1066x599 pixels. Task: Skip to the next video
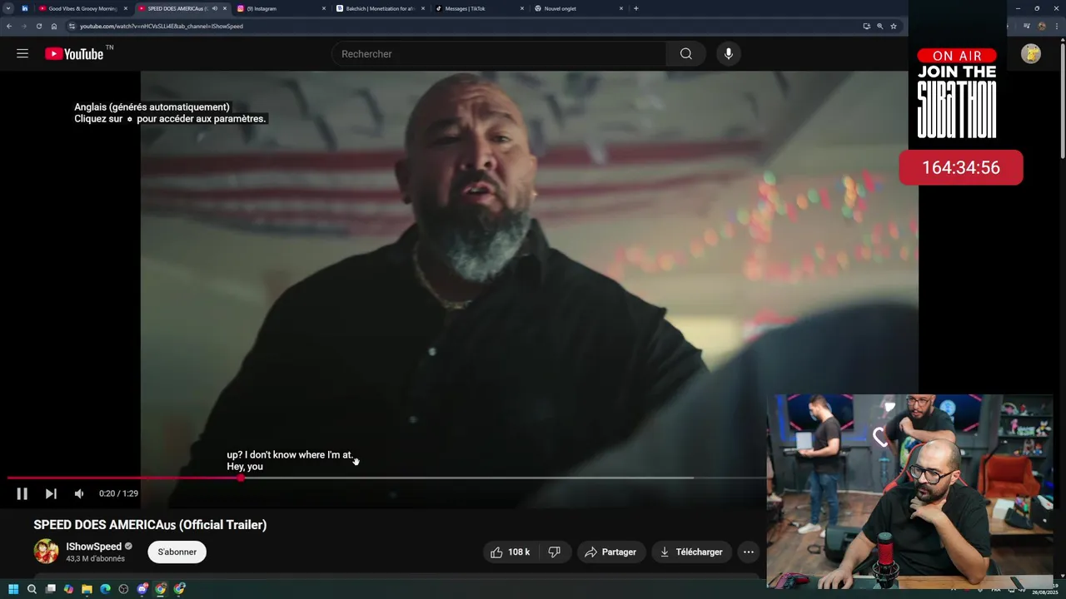51,493
